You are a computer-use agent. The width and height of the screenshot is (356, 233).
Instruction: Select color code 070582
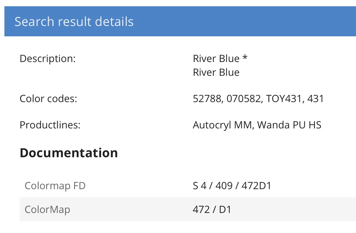(x=243, y=99)
